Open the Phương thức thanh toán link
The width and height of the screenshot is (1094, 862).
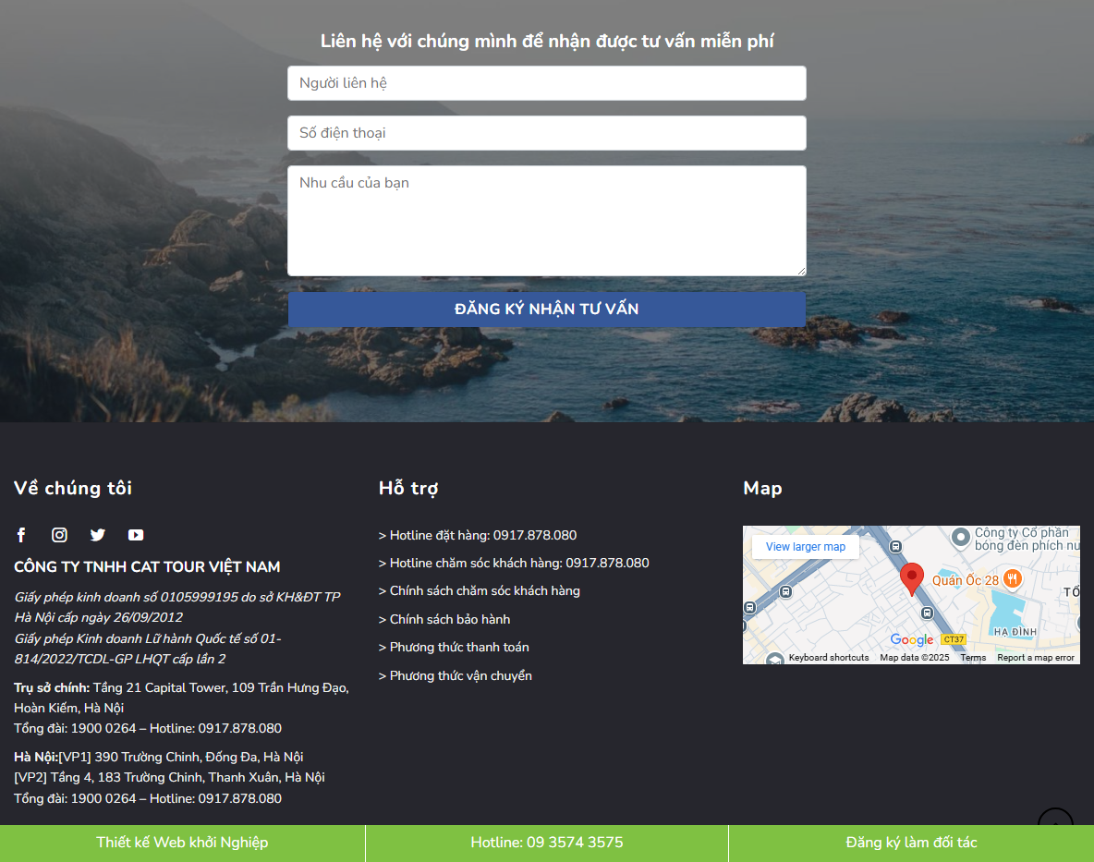(x=454, y=647)
